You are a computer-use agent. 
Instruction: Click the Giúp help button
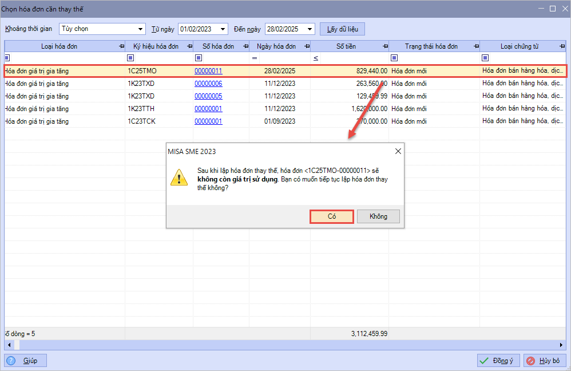(26, 360)
